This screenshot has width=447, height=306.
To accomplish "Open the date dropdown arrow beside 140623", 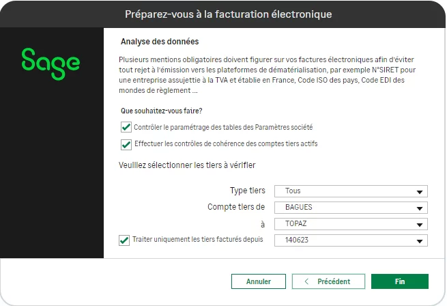I will (x=420, y=241).
